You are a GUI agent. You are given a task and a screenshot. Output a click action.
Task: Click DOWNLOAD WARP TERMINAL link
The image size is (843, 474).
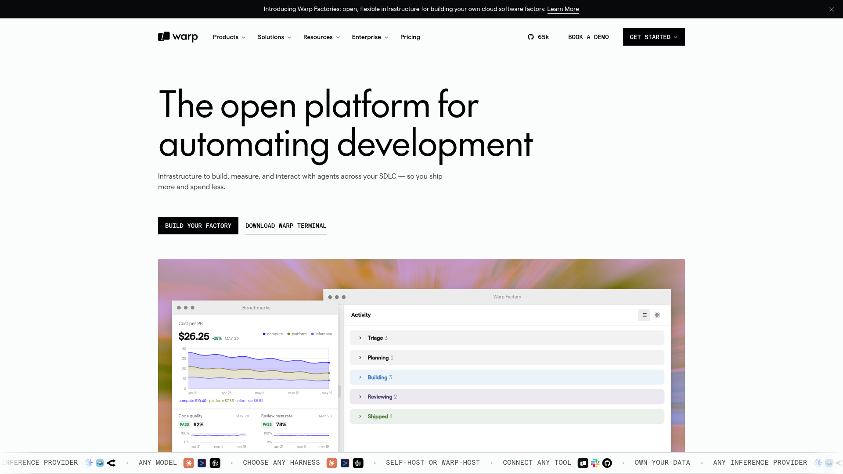(x=286, y=226)
